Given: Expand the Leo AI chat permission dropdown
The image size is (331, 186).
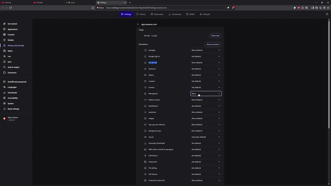Looking at the screenshot, I should 206,63.
